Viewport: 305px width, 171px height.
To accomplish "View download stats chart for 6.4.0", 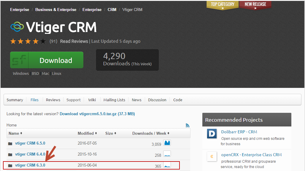I will pos(167,154).
